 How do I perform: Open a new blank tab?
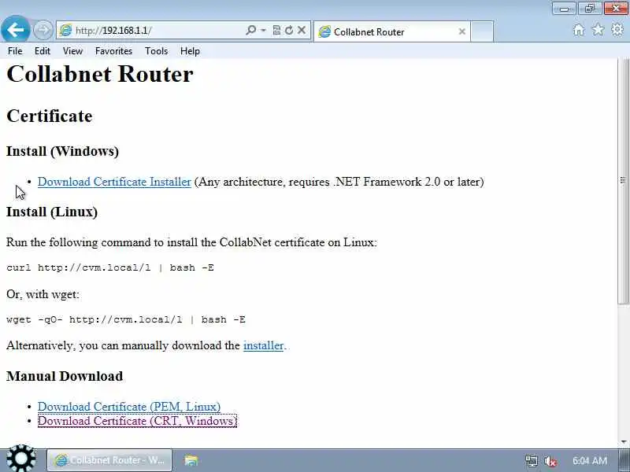(482, 31)
